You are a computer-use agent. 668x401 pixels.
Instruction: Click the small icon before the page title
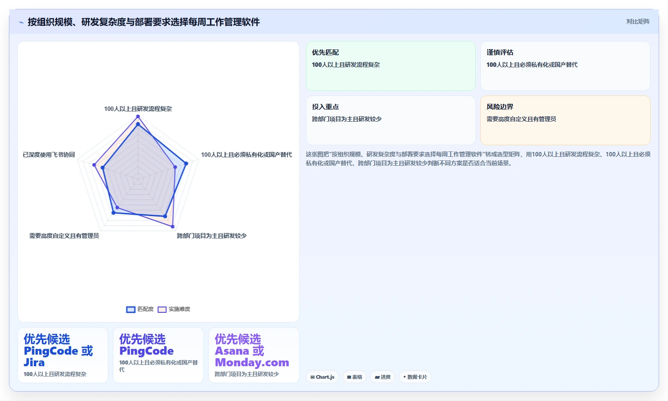click(x=21, y=22)
